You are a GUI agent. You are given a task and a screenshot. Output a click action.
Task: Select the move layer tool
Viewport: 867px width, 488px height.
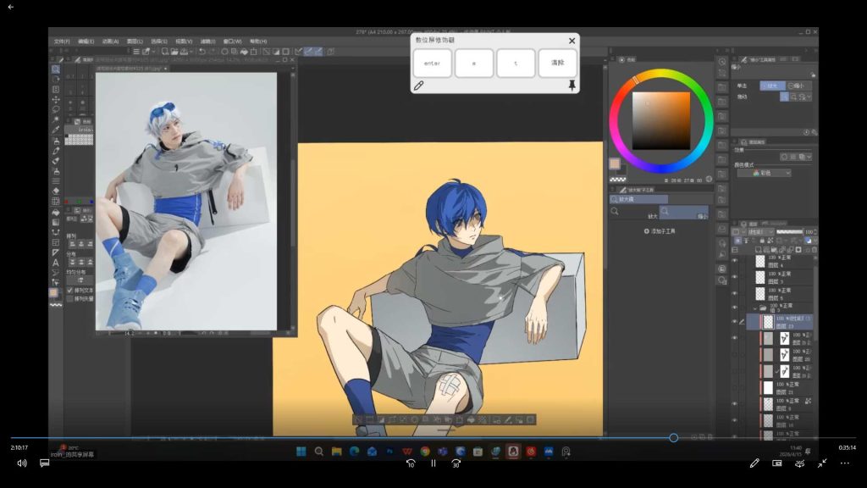coord(56,100)
